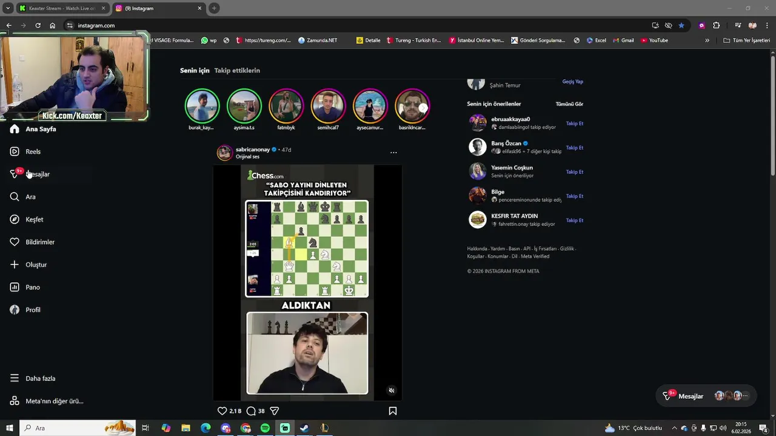Viewport: 776px width, 436px height.
Task: Like the sabricanonay post
Action: pyautogui.click(x=222, y=411)
